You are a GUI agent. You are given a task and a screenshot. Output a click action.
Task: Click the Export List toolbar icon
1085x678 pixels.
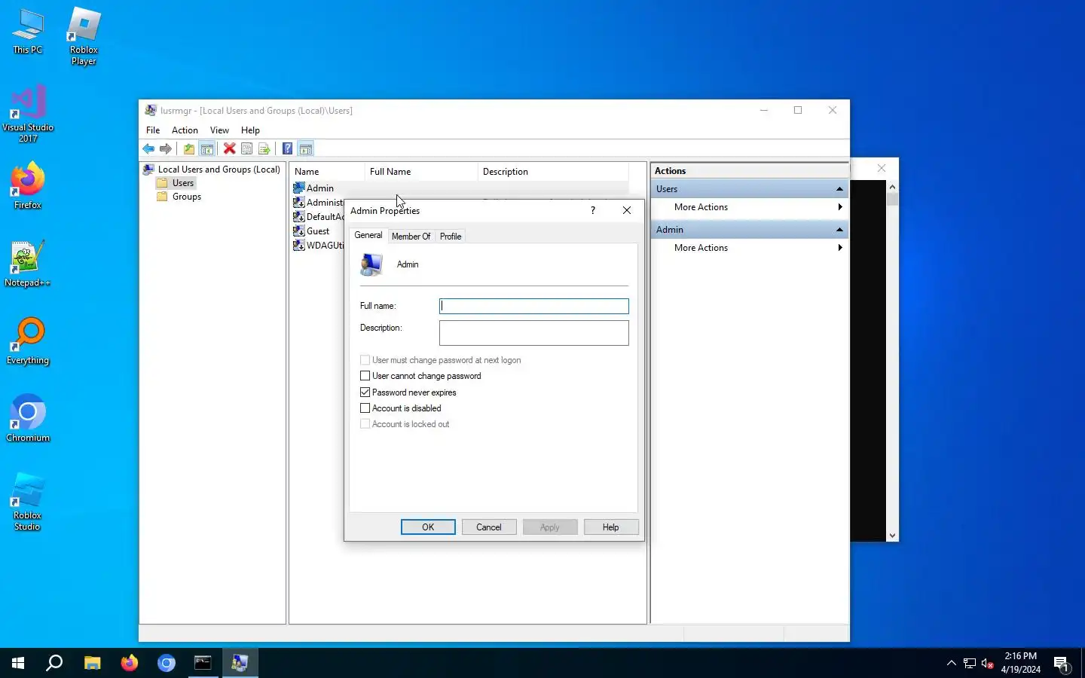[x=264, y=149]
